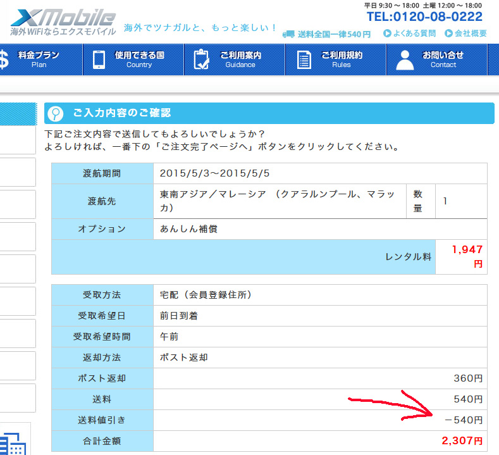
Task: Click the 宅配（会員登録住所） delivery method
Action: pyautogui.click(x=206, y=294)
